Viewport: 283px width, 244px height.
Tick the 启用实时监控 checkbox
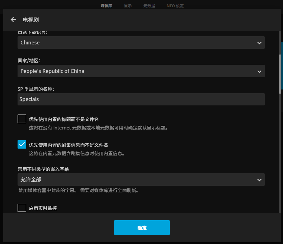coord(22,208)
